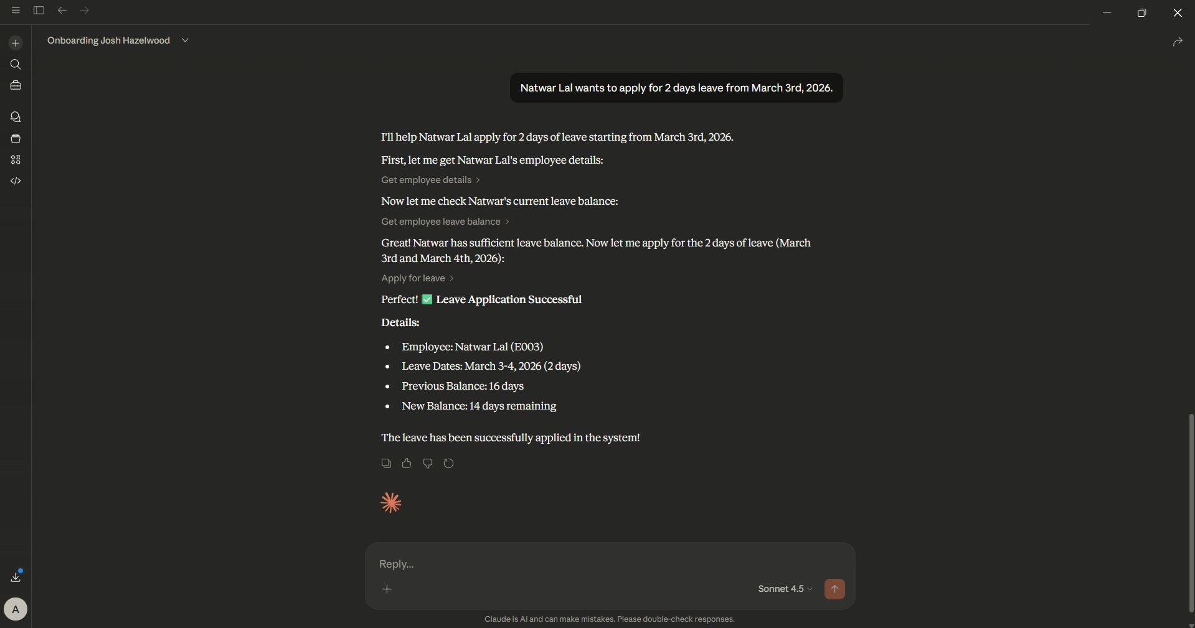Give thumbs down to the response
1195x628 pixels.
tap(428, 463)
